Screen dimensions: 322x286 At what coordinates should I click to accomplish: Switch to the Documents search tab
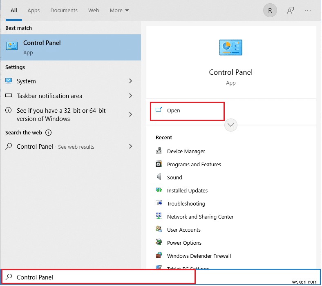(65, 11)
